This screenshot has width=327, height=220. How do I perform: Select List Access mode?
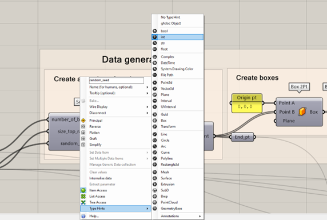pyautogui.click(x=115, y=196)
